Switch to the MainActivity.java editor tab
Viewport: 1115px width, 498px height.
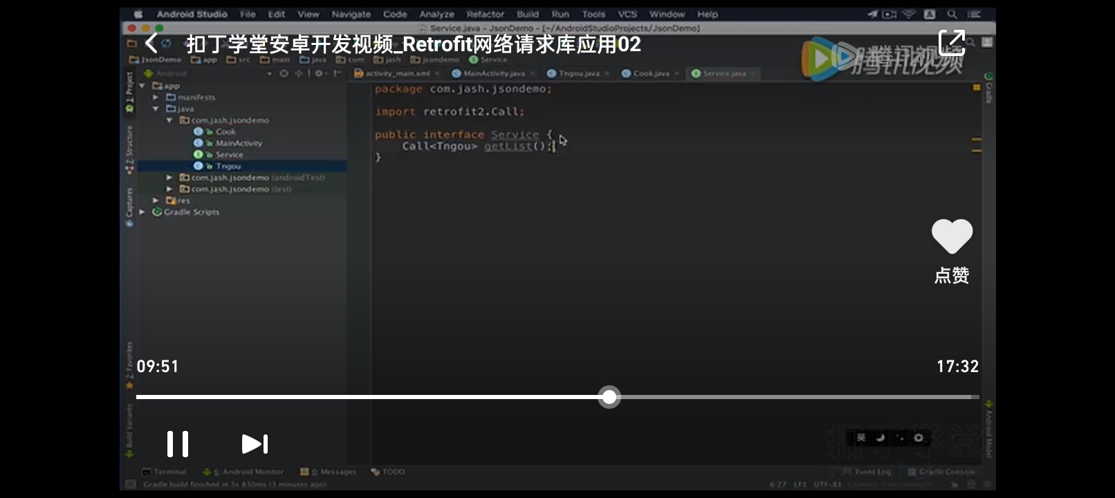[494, 73]
